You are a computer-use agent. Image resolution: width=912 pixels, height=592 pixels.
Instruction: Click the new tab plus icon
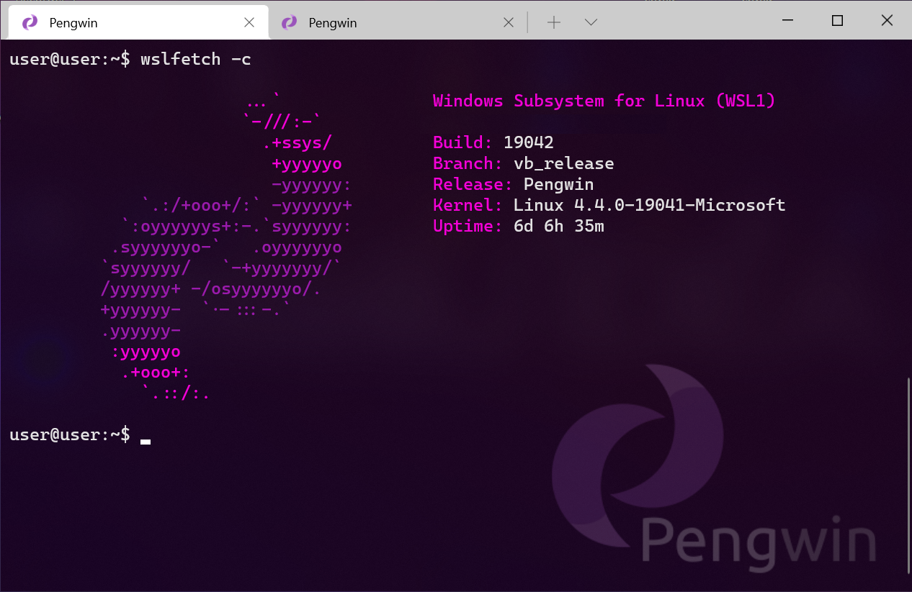pyautogui.click(x=554, y=22)
